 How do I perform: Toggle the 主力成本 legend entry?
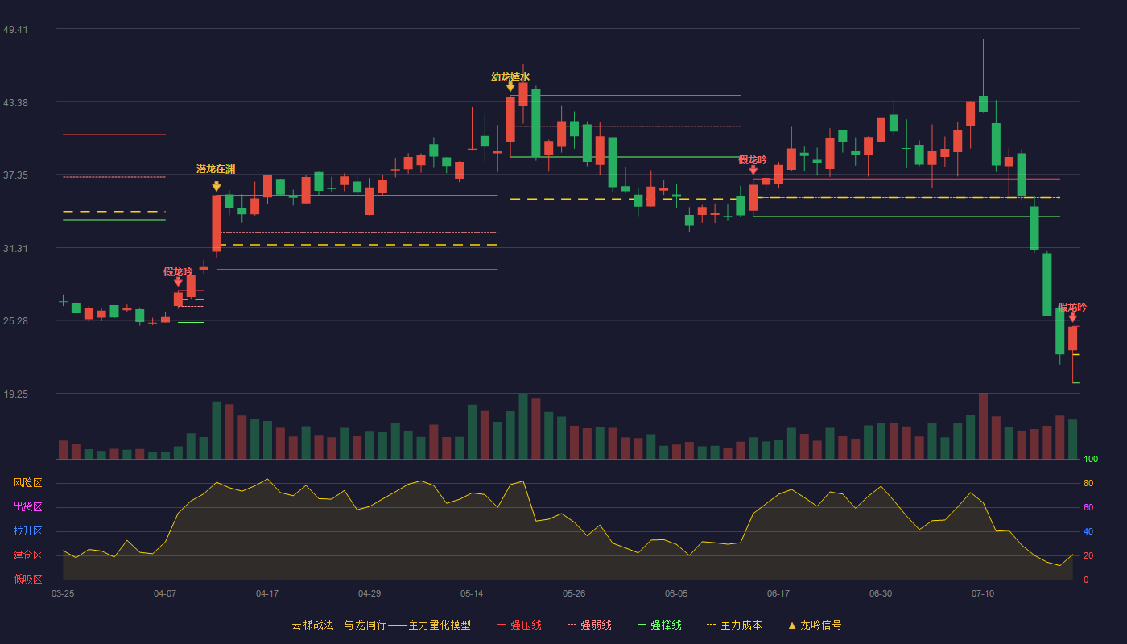click(x=733, y=625)
